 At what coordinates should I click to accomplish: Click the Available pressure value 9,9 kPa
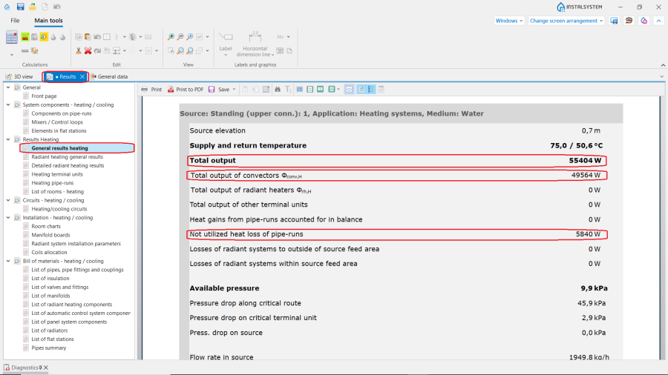coord(594,288)
